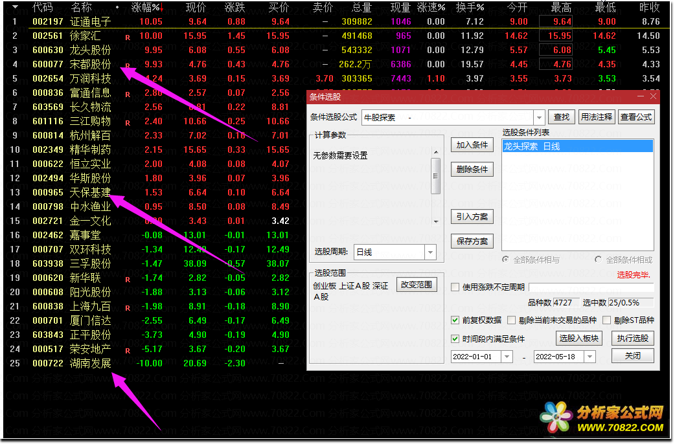Sort by 换手% column header
This screenshot has height=444, width=675.
tap(470, 7)
